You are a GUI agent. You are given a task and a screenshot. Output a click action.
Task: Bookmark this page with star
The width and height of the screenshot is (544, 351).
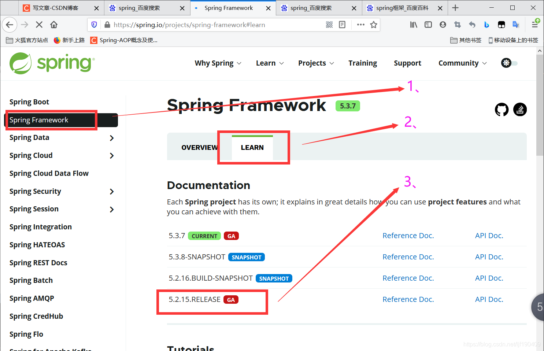click(374, 25)
